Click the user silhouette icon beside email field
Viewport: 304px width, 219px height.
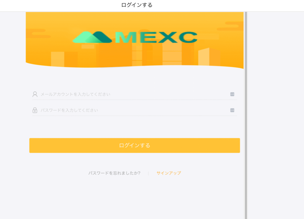coord(35,94)
